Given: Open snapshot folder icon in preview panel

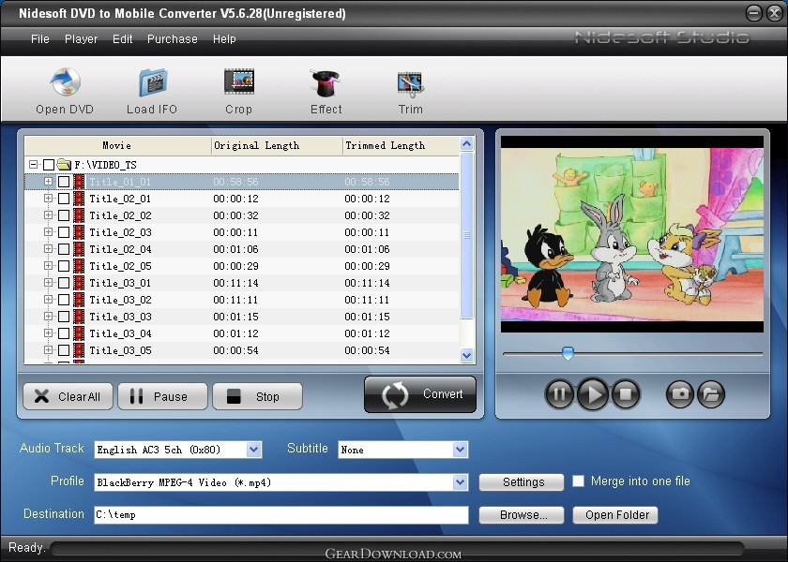Looking at the screenshot, I should [711, 394].
